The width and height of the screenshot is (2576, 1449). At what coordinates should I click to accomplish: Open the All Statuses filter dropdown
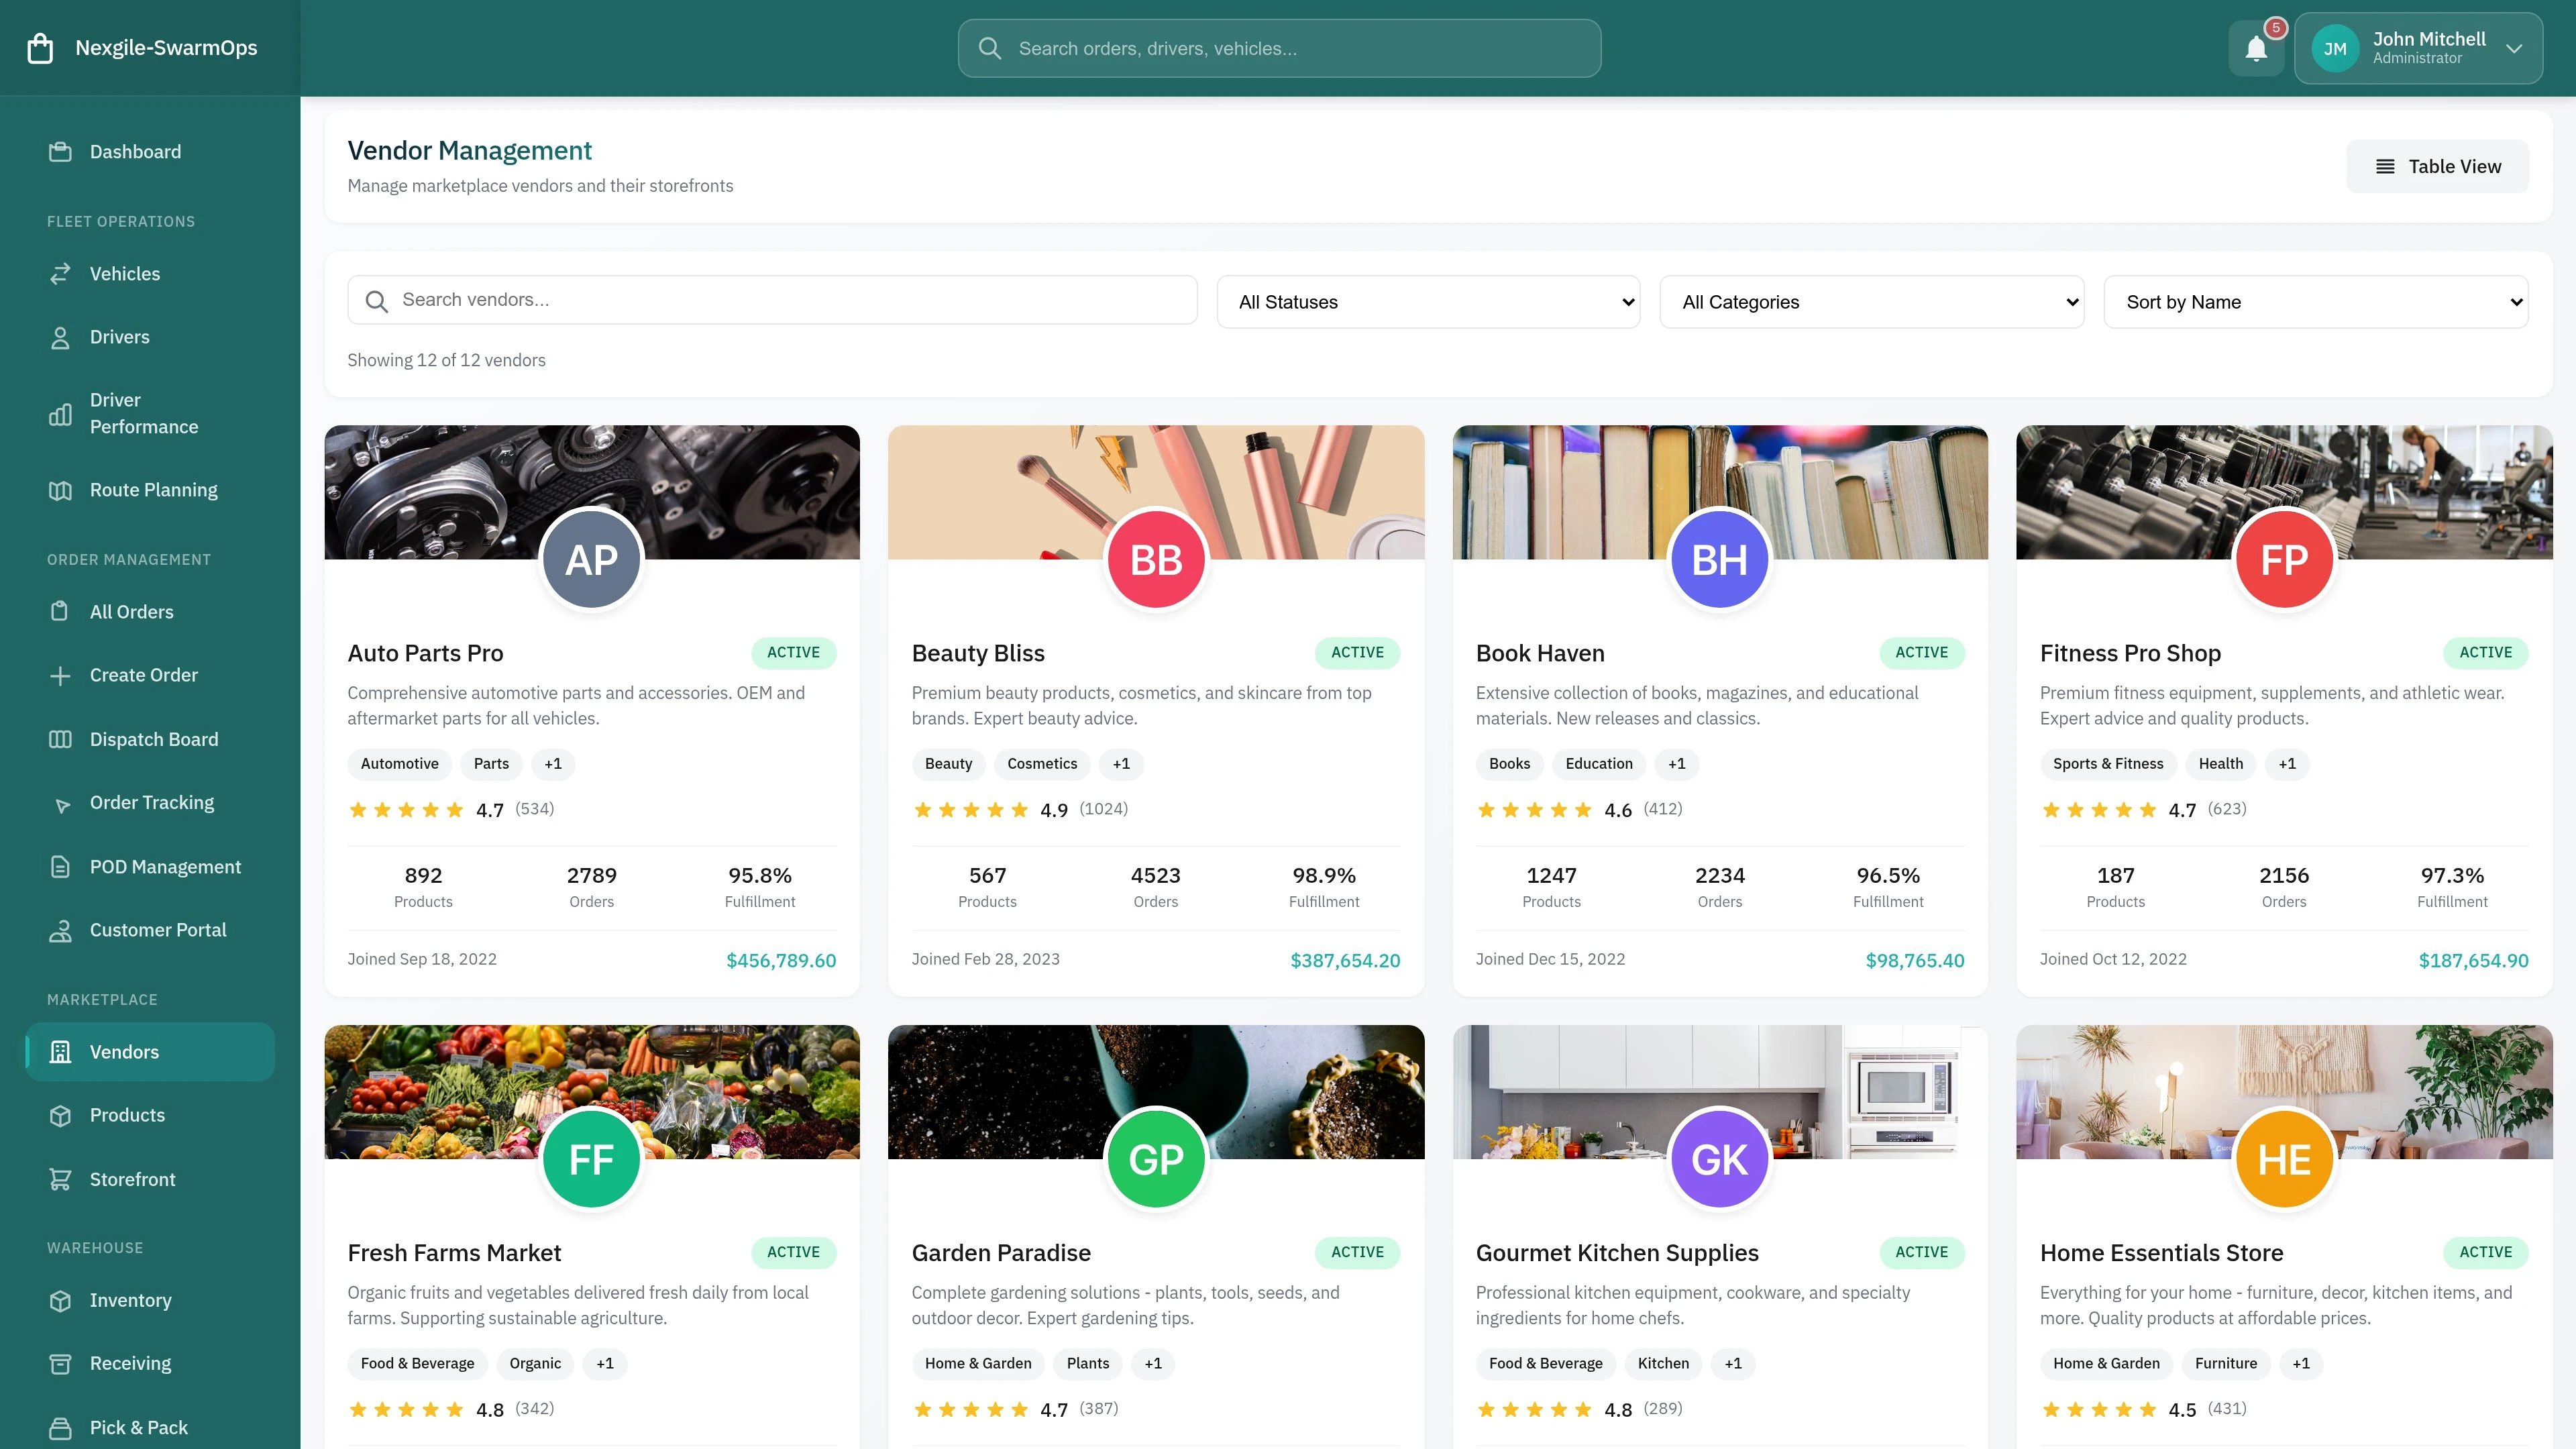(x=1428, y=301)
